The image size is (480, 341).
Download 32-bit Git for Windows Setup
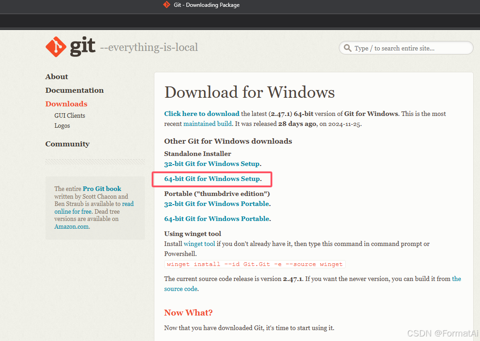point(212,164)
